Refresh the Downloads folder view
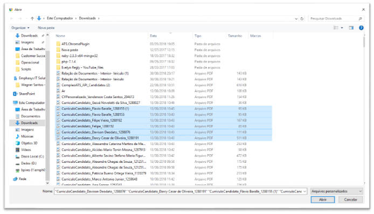 tap(302, 18)
